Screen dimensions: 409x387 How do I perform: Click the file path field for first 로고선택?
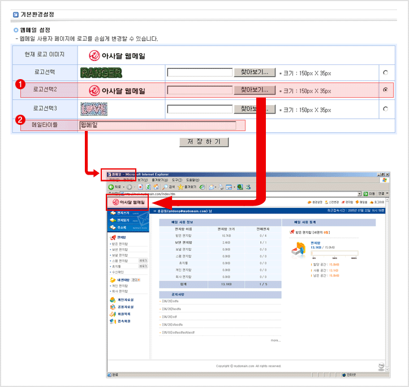pos(200,72)
